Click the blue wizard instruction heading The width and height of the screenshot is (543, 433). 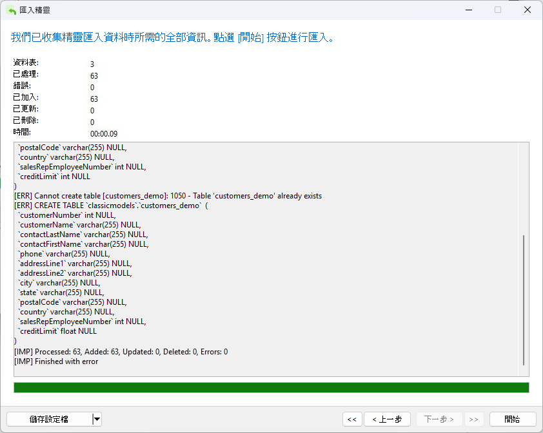172,37
